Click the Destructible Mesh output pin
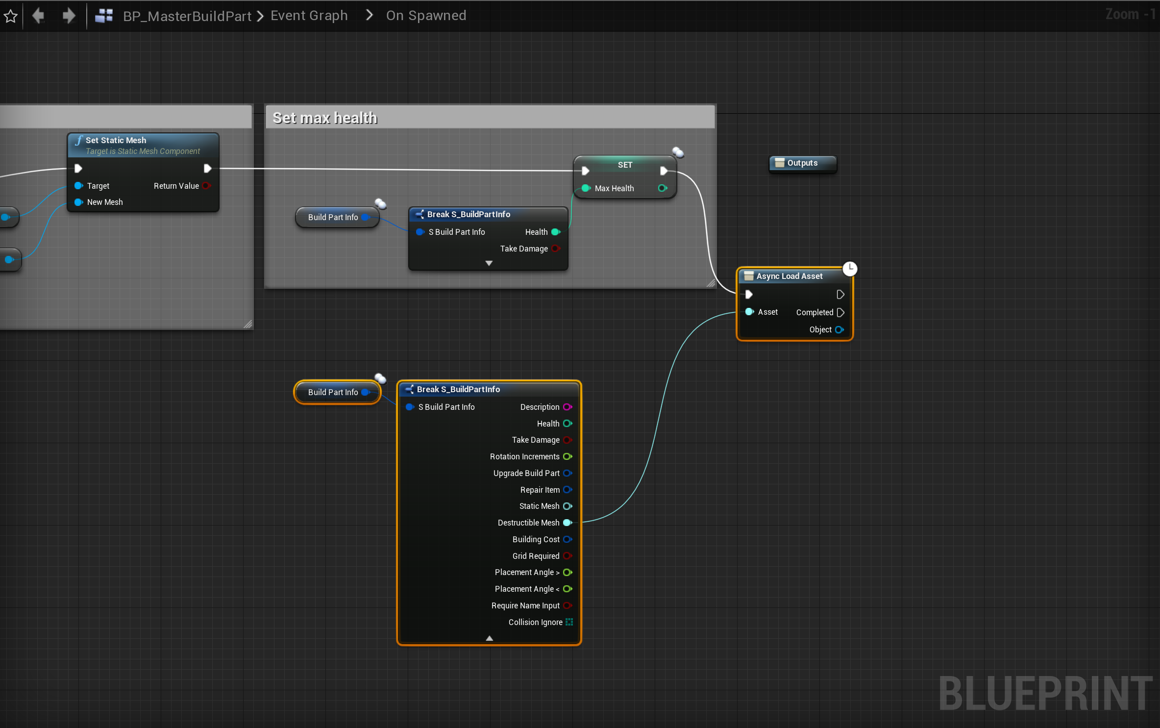 pos(568,523)
